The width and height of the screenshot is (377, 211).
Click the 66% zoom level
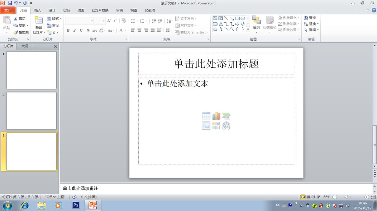tap(327, 197)
